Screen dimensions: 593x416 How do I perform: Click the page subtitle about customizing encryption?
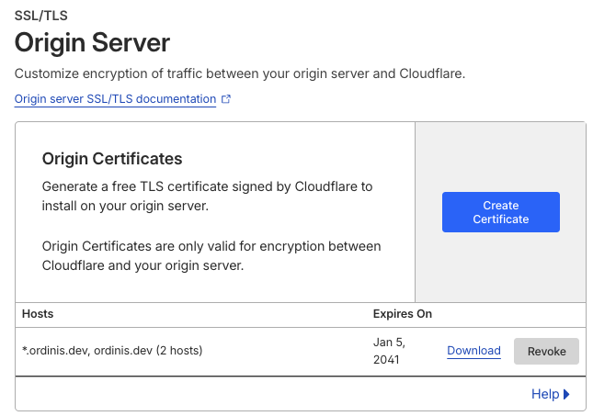(239, 73)
